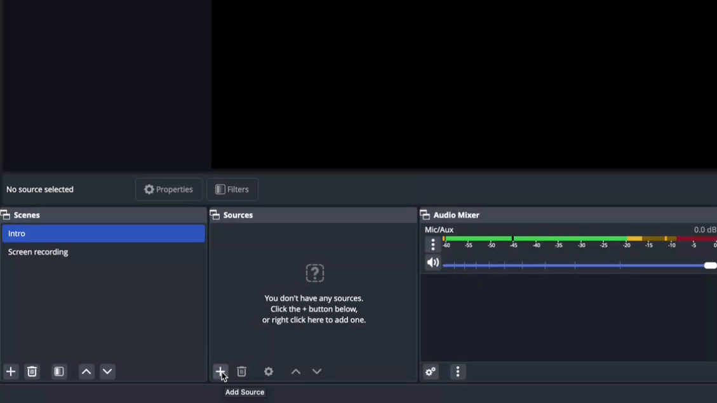Screen dimensions: 717x403
Task: Mute the Mic/Aux audio channel
Action: pos(432,263)
